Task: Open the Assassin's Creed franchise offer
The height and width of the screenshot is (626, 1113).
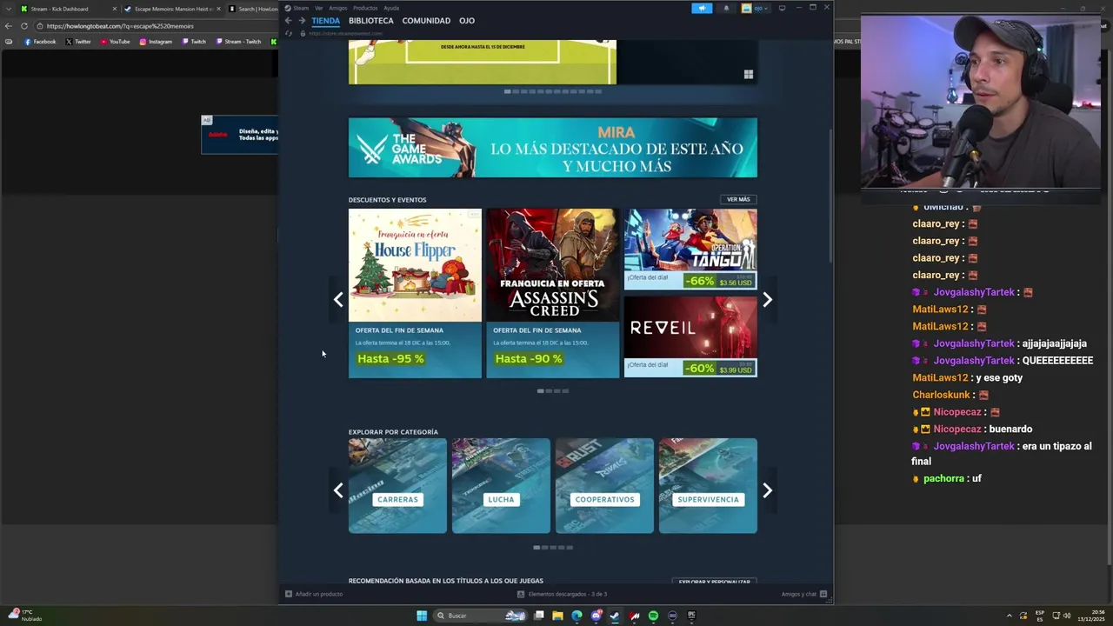Action: pyautogui.click(x=553, y=293)
